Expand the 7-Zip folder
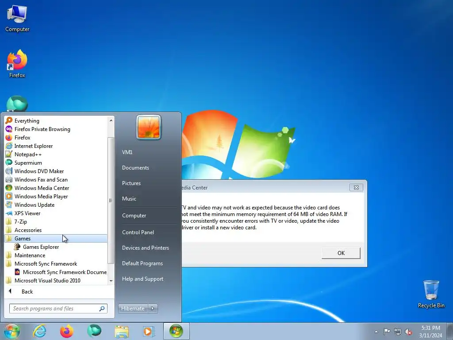The height and width of the screenshot is (340, 453). click(x=56, y=222)
